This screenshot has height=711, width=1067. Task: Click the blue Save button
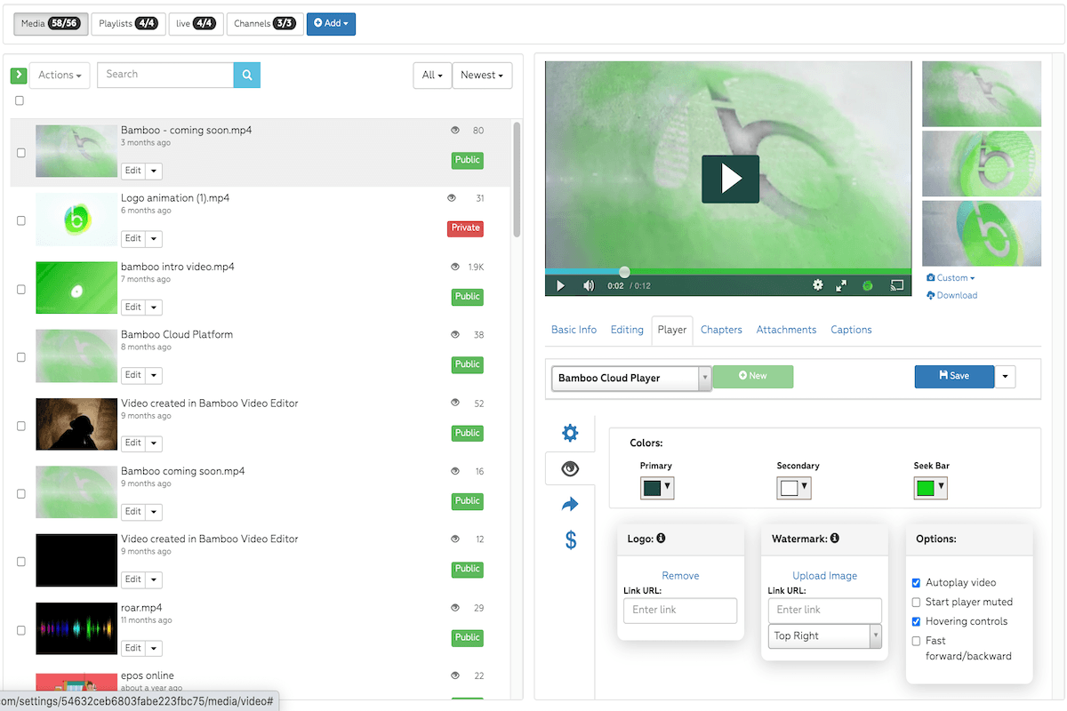tap(953, 376)
